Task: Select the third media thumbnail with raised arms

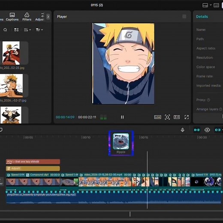Action: pos(11,115)
